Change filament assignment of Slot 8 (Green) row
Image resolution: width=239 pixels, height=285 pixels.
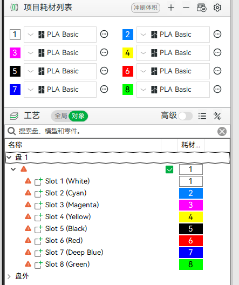tap(191, 264)
